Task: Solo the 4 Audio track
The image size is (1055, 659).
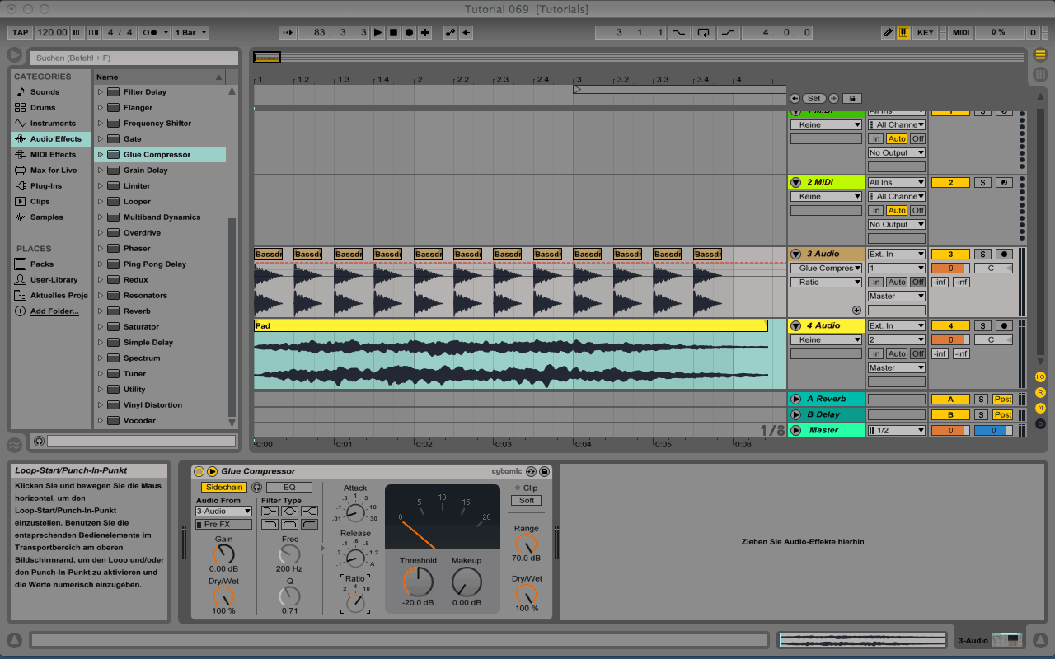Action: click(x=981, y=326)
